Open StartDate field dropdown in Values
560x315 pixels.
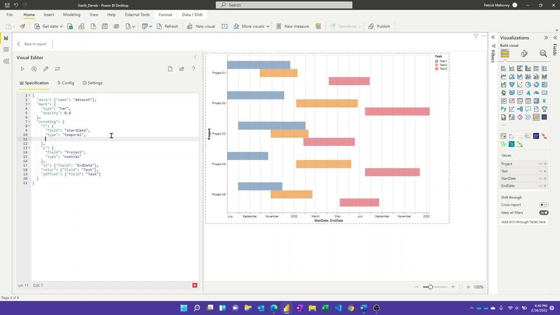pos(540,178)
